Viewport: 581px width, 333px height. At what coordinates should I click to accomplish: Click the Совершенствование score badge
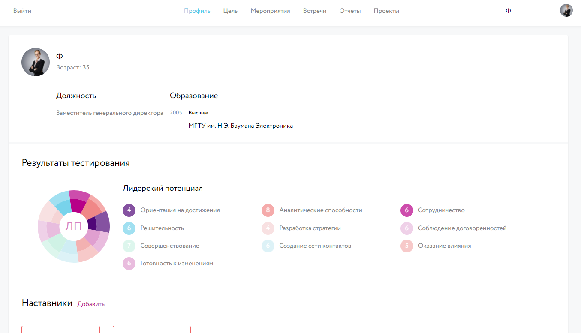pyautogui.click(x=129, y=246)
